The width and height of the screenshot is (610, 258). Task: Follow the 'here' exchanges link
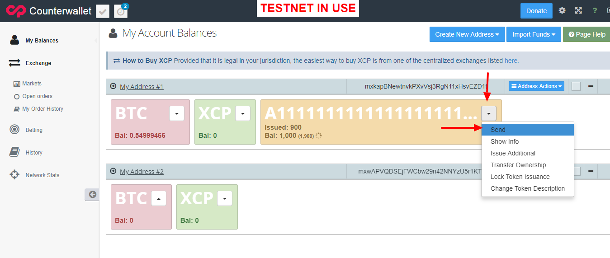point(511,61)
